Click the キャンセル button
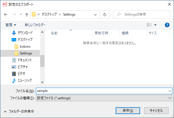 point(156,111)
